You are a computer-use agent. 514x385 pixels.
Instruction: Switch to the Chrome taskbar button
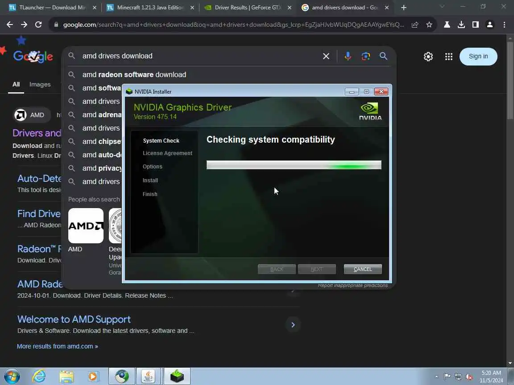[122, 377]
